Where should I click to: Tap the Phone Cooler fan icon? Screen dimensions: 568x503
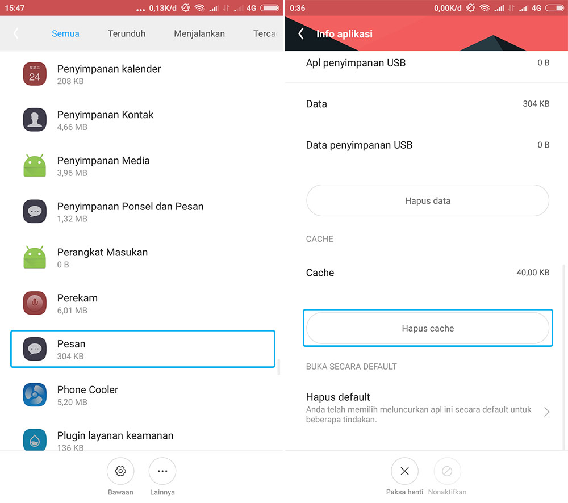point(35,395)
